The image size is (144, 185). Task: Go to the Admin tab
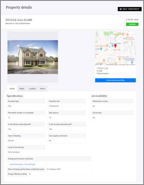click(43, 88)
